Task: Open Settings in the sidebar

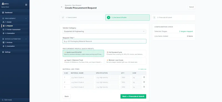Action: (15, 52)
